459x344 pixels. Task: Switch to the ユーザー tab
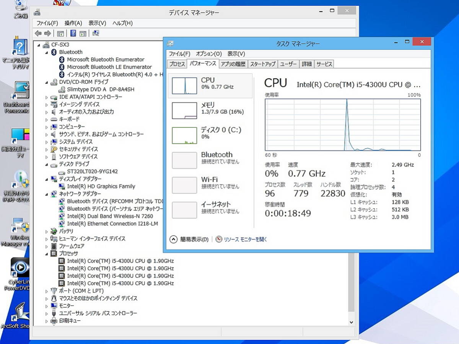point(288,64)
